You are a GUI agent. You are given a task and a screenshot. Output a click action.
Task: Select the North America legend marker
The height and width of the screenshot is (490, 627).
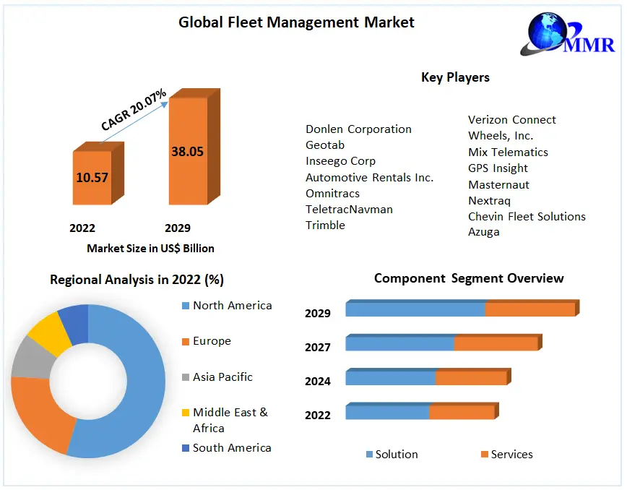click(x=185, y=306)
